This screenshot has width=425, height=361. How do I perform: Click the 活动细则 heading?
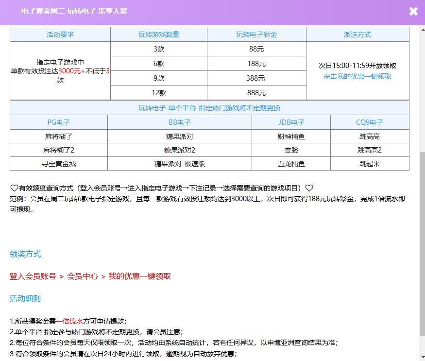[x=25, y=299]
